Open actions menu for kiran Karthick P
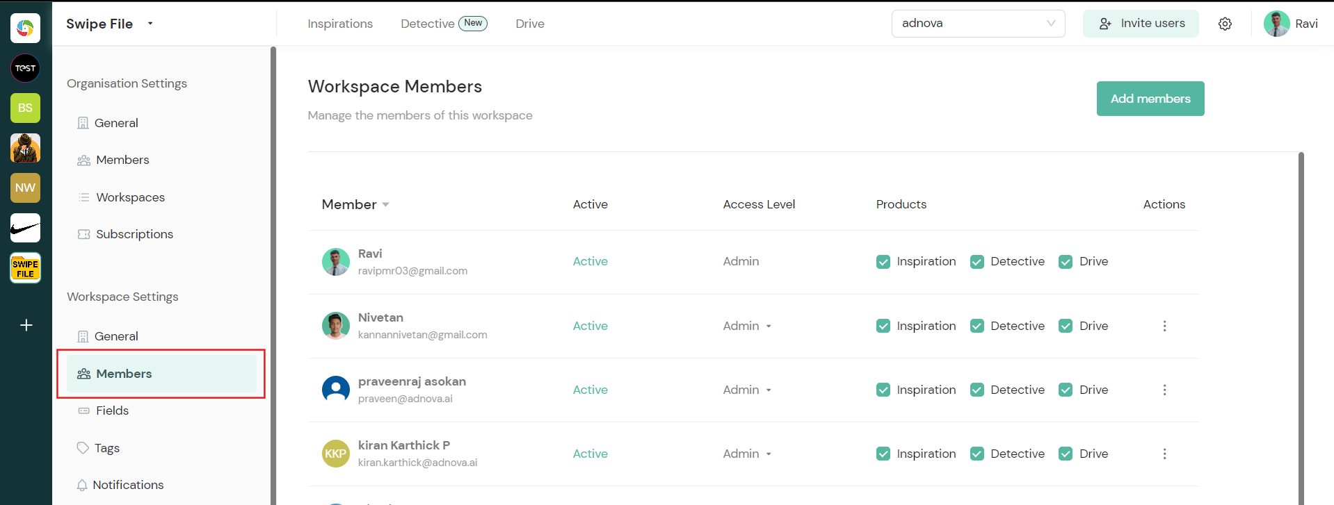This screenshot has width=1334, height=505. (x=1164, y=454)
